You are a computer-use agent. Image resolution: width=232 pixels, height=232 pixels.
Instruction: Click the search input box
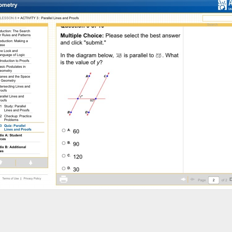coord(217,18)
